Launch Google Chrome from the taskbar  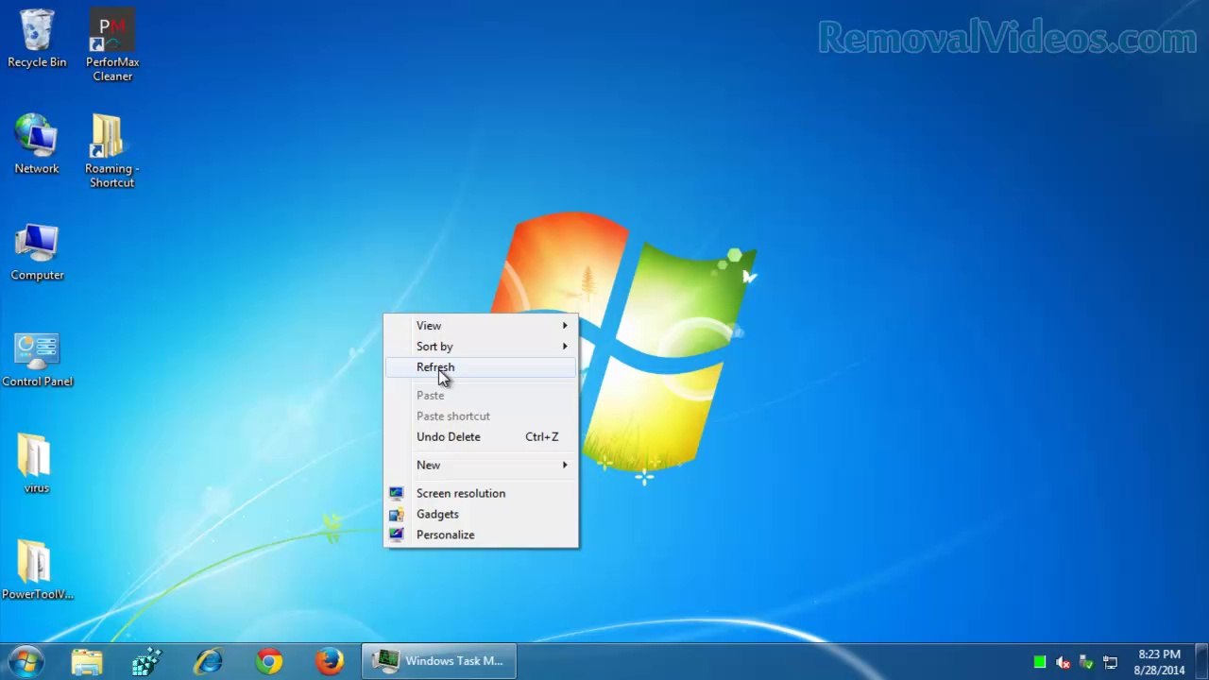(x=269, y=661)
